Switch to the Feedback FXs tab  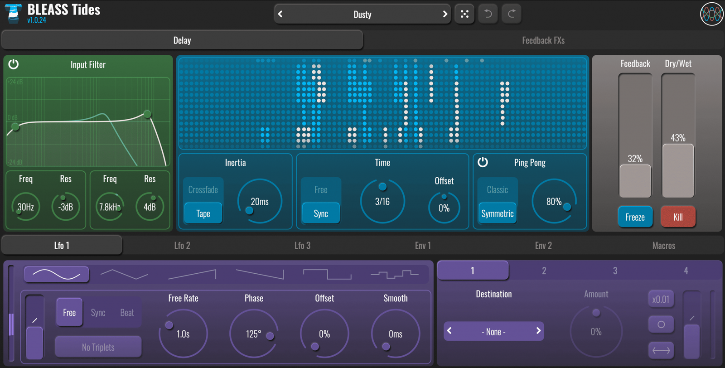coord(543,40)
